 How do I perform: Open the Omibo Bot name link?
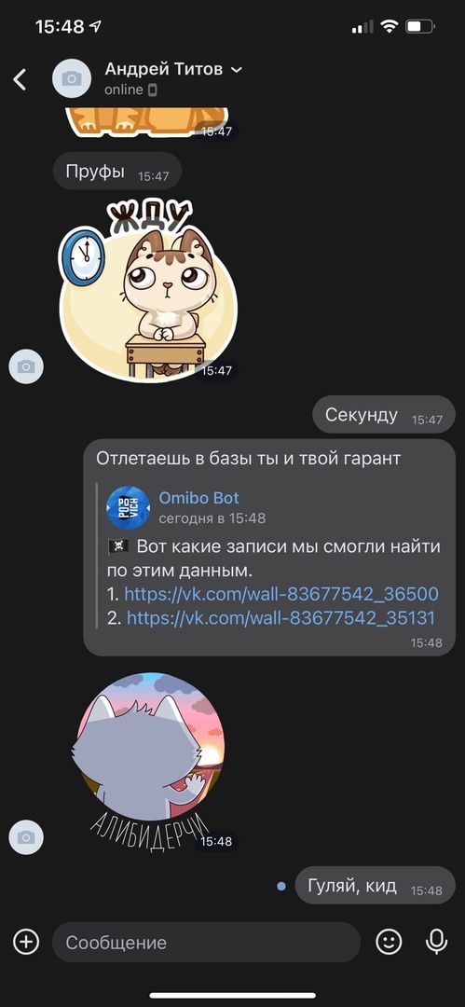[x=199, y=498]
